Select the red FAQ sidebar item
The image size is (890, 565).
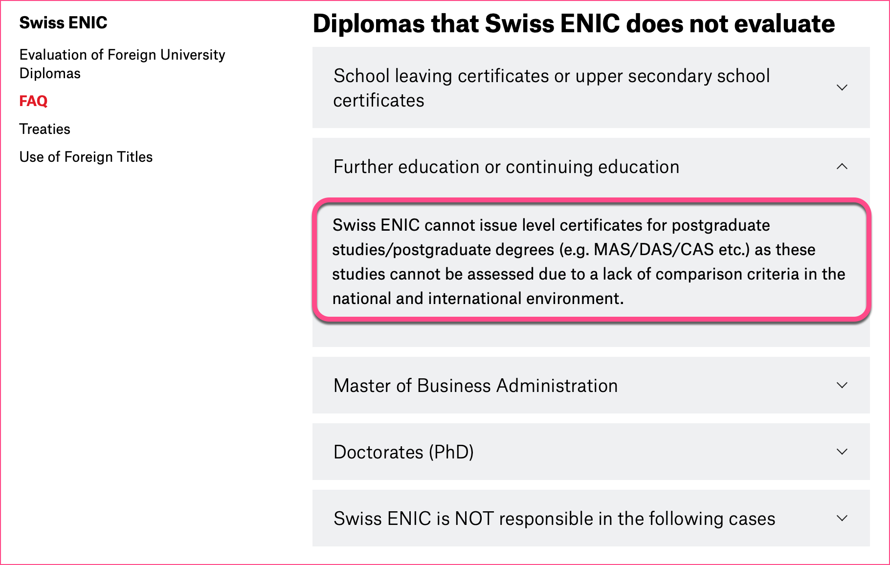33,101
